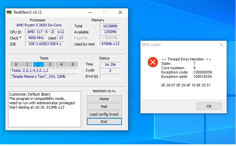Select test box 5

pyautogui.click(x=73, y=64)
